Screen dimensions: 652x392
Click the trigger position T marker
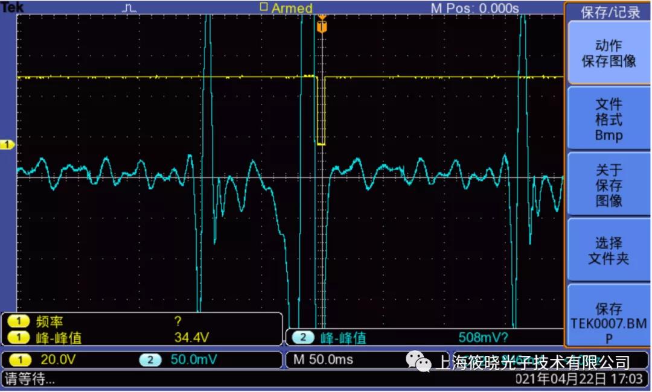tap(322, 27)
